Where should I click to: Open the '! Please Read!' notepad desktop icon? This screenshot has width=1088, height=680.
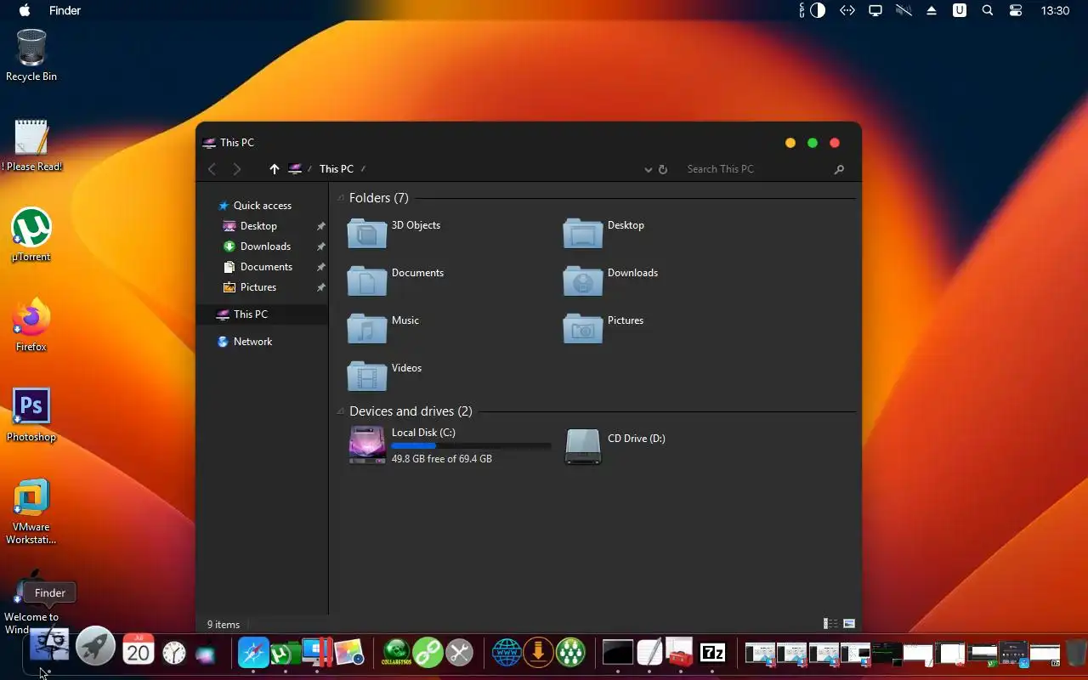point(31,144)
